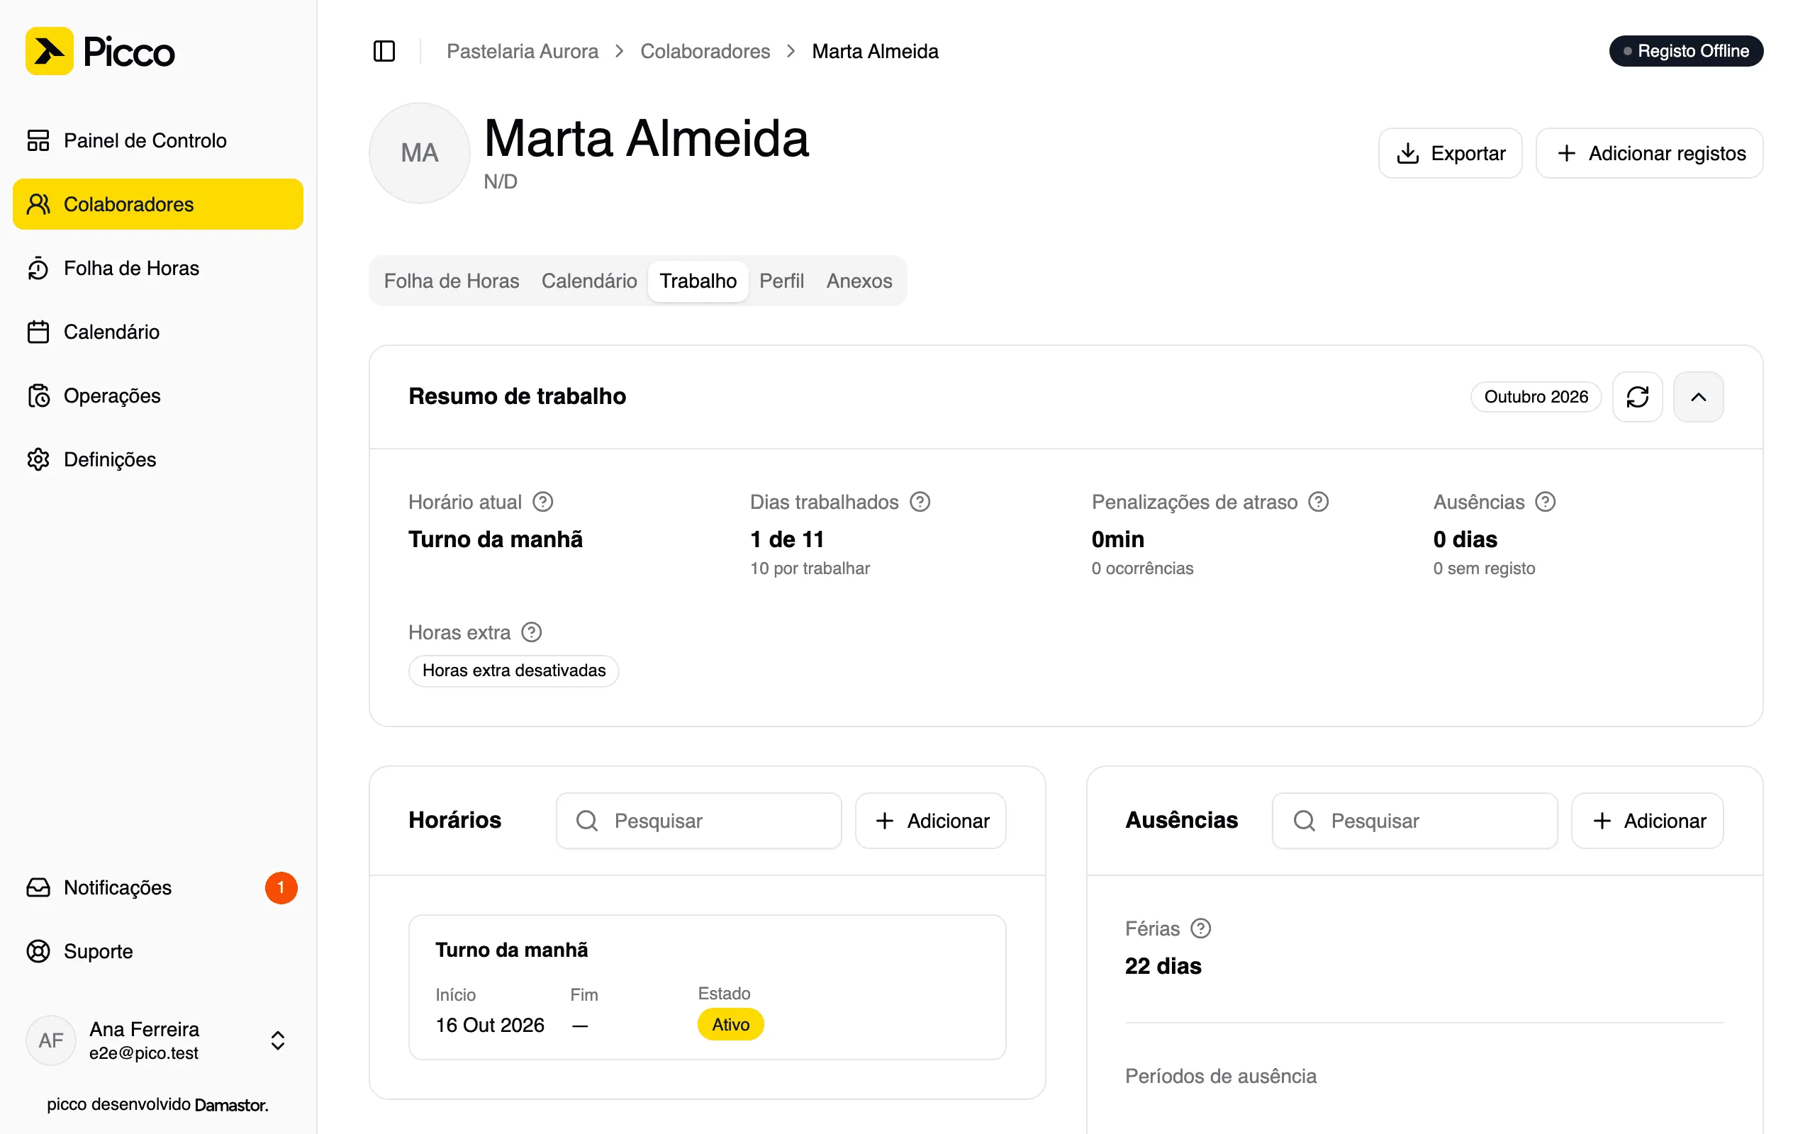Show help for Penalizações de atraso

[1318, 502]
